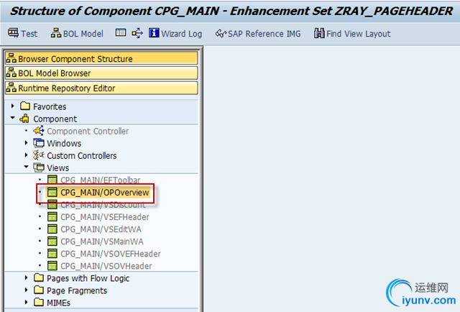Click the green view icon beside VSOVEFHeader
The height and width of the screenshot is (312, 460).
[x=52, y=254]
